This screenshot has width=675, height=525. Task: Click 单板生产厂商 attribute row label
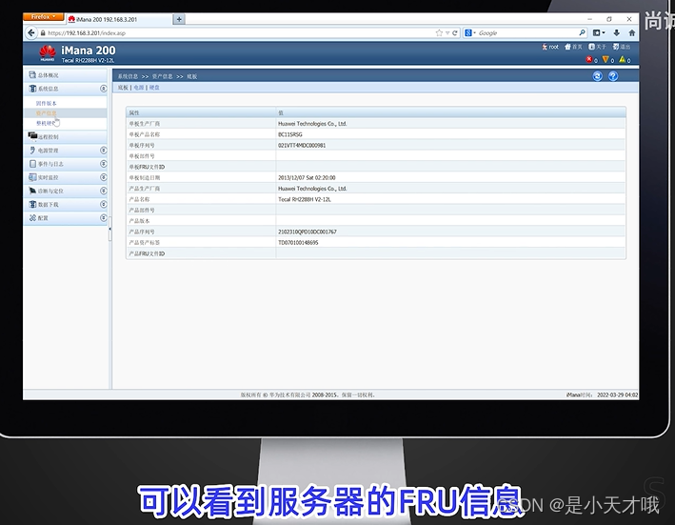point(144,124)
